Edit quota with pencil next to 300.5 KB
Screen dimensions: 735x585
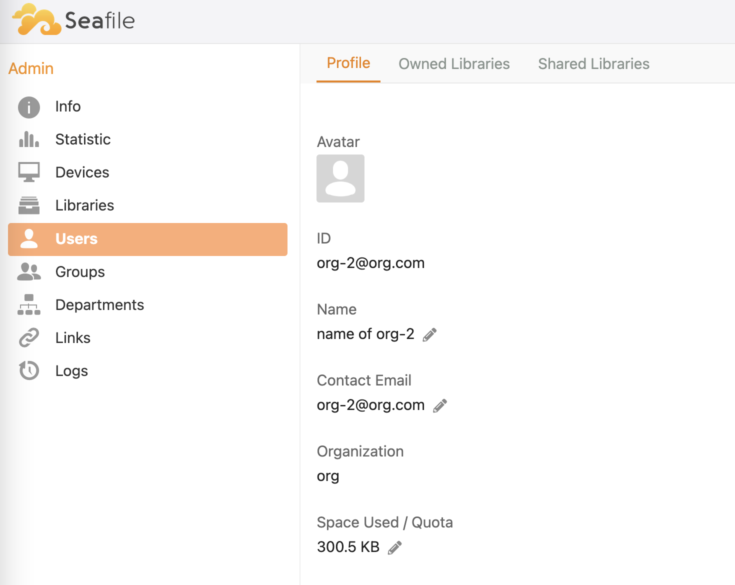click(x=394, y=547)
